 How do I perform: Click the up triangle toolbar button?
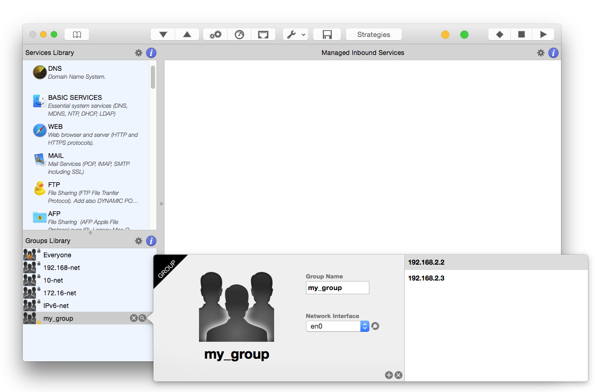pyautogui.click(x=187, y=34)
